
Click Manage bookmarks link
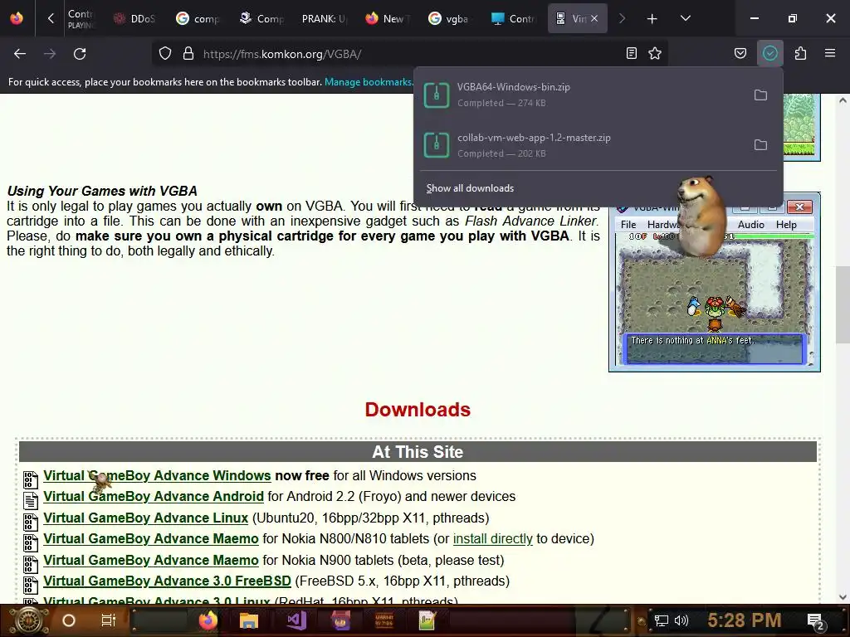369,82
